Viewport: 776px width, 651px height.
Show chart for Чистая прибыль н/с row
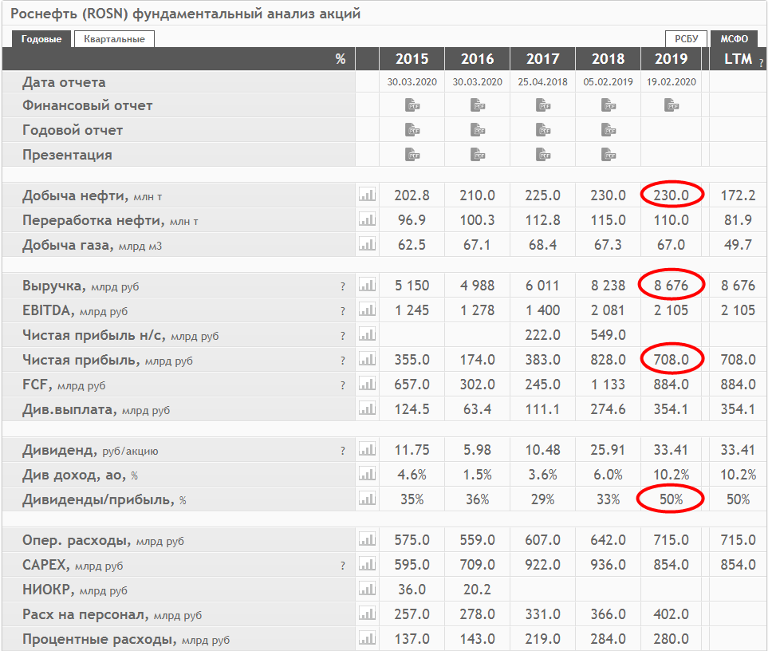pyautogui.click(x=367, y=334)
